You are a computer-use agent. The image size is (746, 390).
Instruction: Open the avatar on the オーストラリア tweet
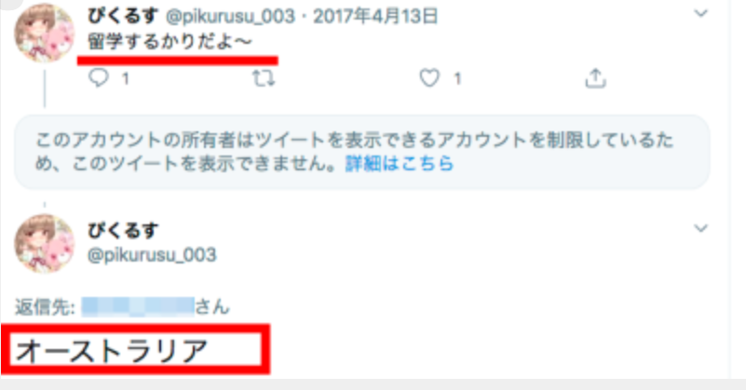(44, 244)
